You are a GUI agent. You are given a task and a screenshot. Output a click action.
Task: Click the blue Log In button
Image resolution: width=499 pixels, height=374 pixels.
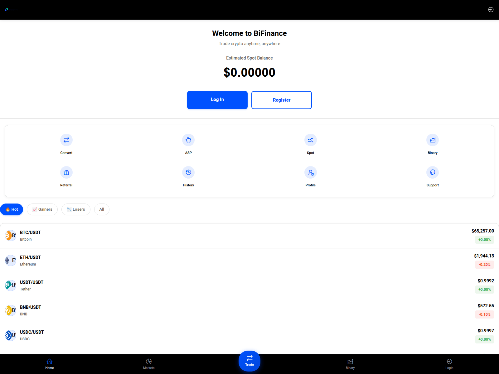(217, 100)
